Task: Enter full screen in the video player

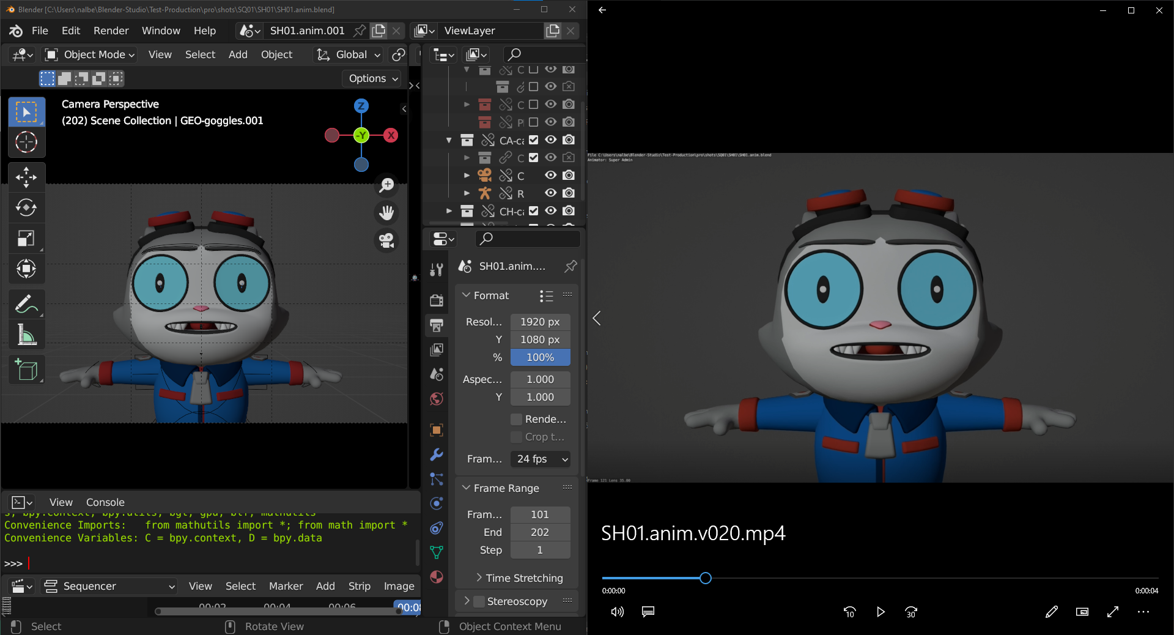Action: 1113,612
